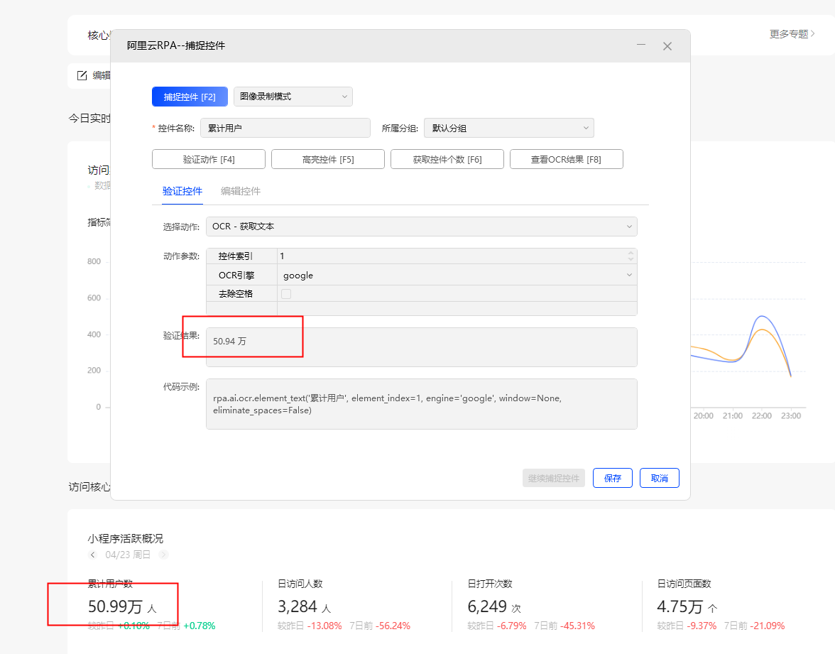This screenshot has height=654, width=835.
Task: Decrease 控件索引 with the down stepper arrow
Action: 631,259
